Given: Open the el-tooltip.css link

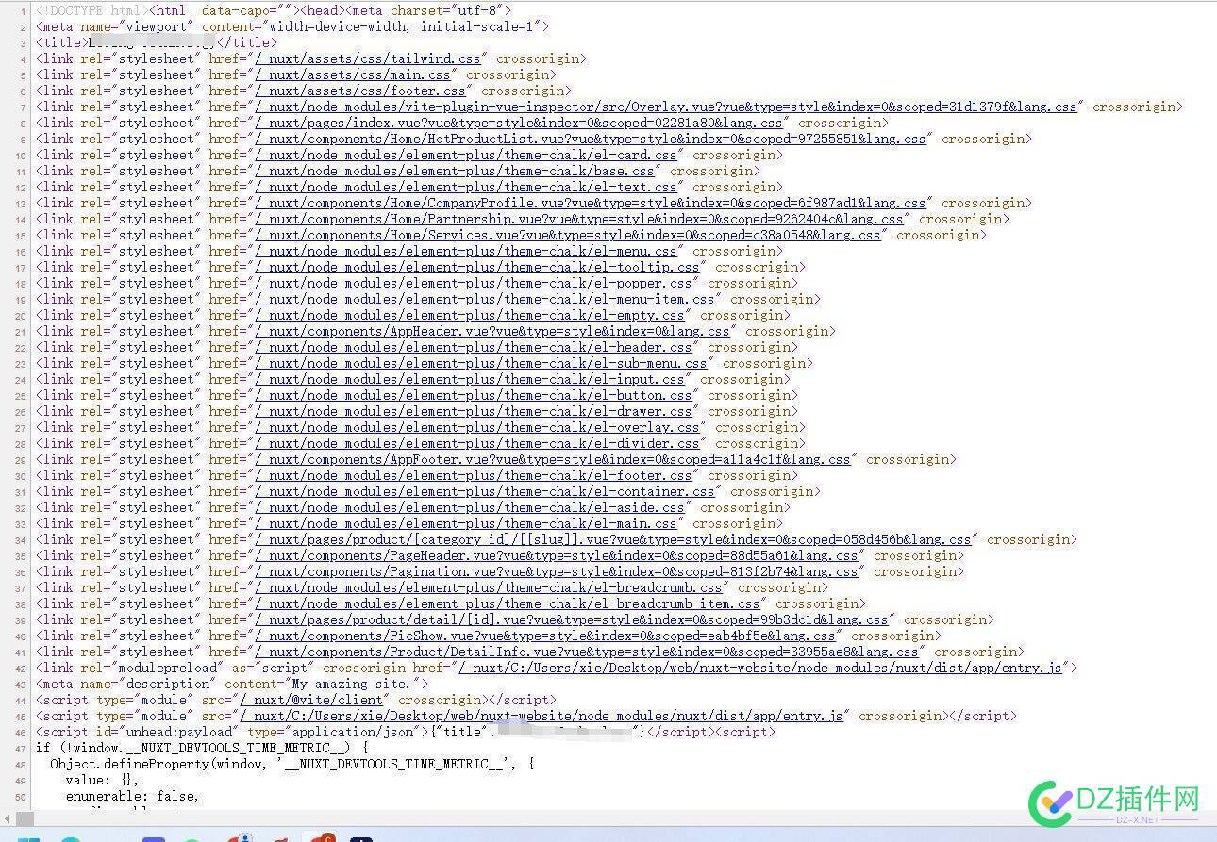Looking at the screenshot, I should coord(477,267).
